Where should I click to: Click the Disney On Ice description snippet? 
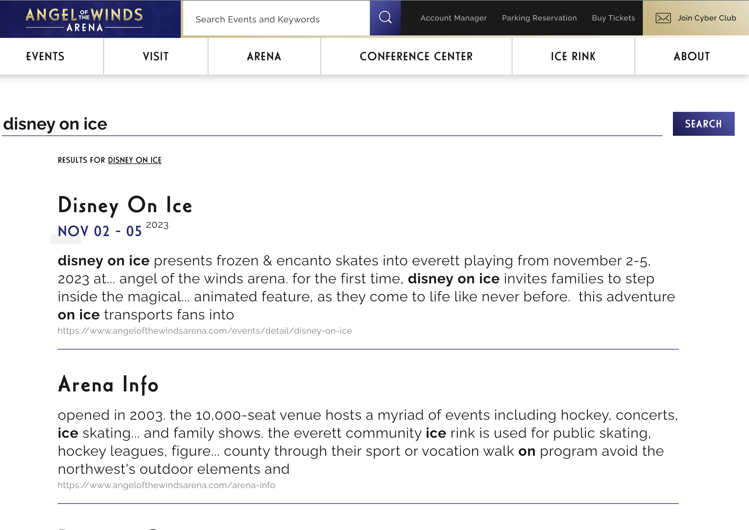point(366,287)
